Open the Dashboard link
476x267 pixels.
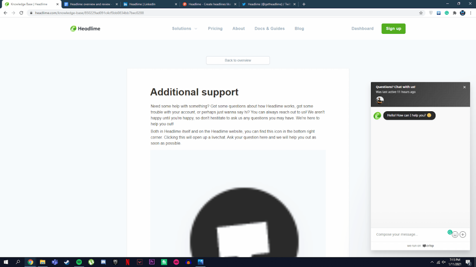tap(363, 28)
